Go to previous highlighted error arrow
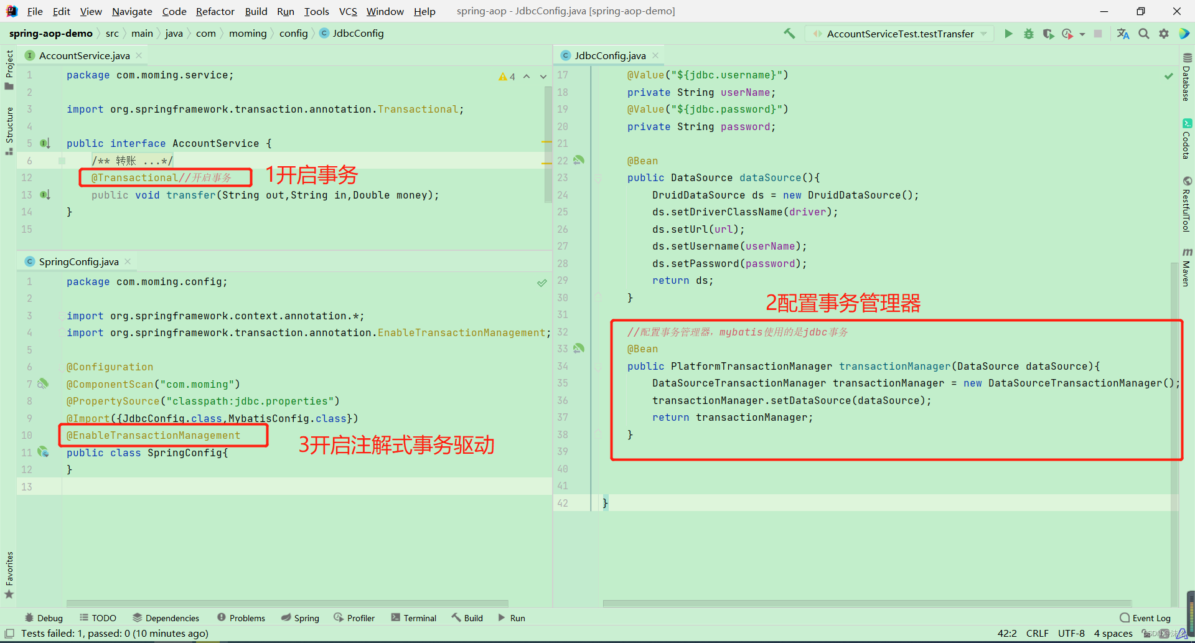This screenshot has width=1195, height=643. pyautogui.click(x=527, y=77)
